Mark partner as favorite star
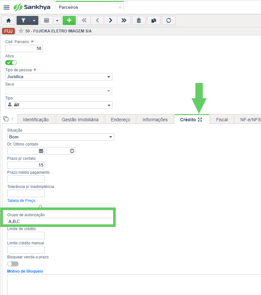This screenshot has height=295, width=261. point(21,31)
